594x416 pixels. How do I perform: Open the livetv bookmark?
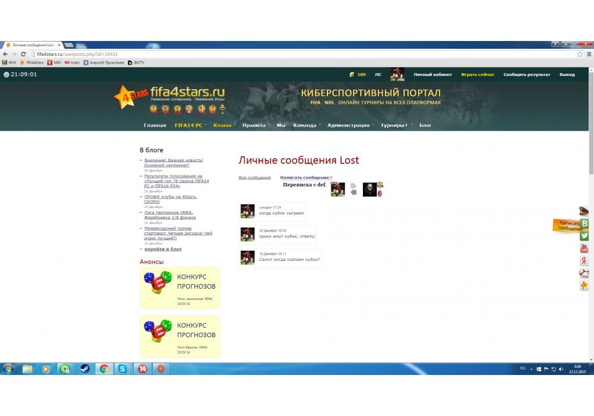pyautogui.click(x=72, y=62)
